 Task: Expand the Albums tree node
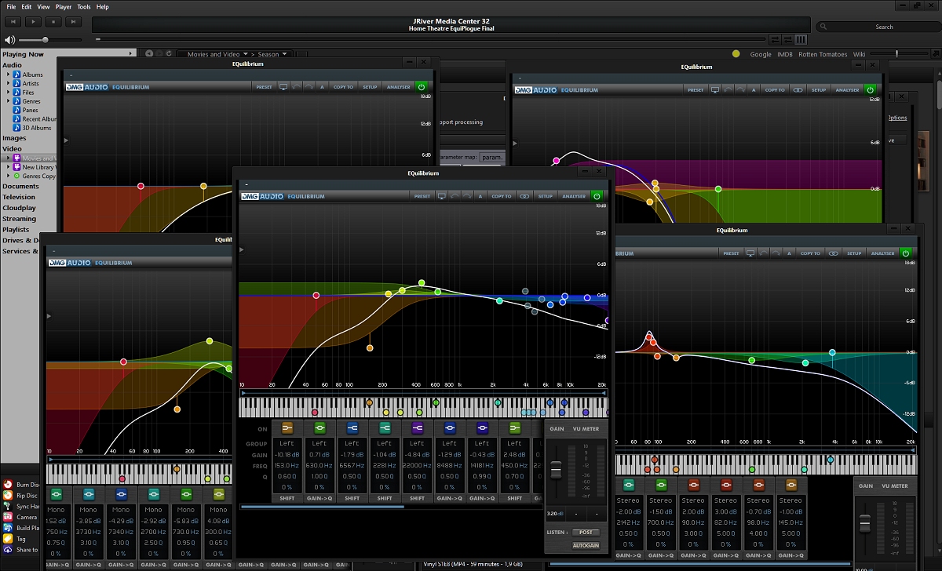click(8, 75)
